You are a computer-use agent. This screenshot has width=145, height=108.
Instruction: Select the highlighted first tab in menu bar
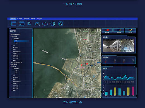13,19
